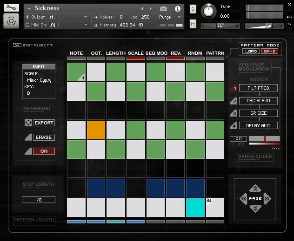Click the wrench edit-mode icon

(x=11, y=8)
